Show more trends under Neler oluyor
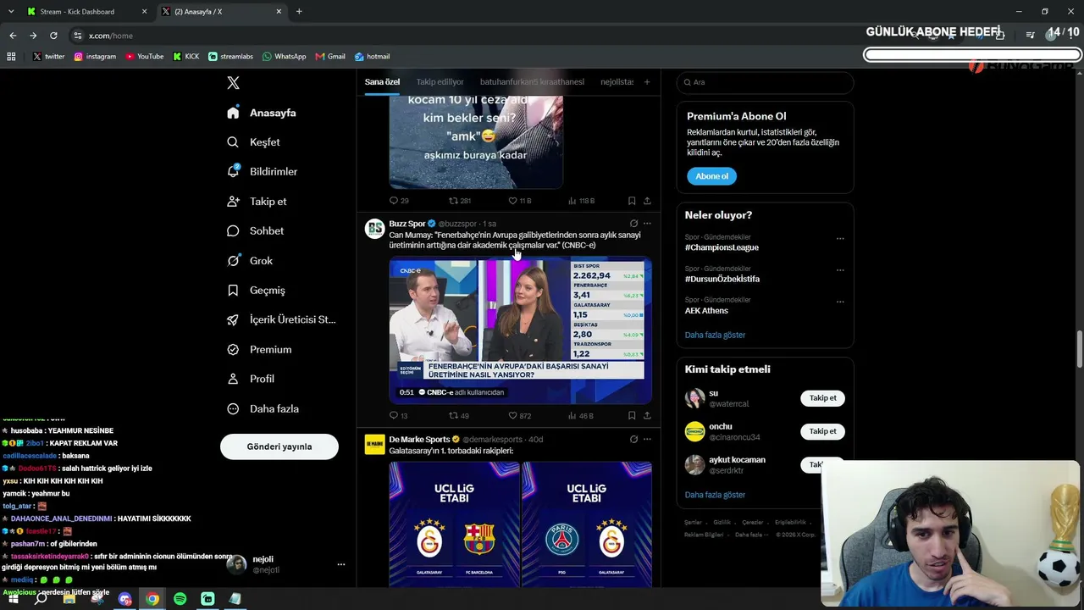1084x610 pixels. pyautogui.click(x=715, y=335)
